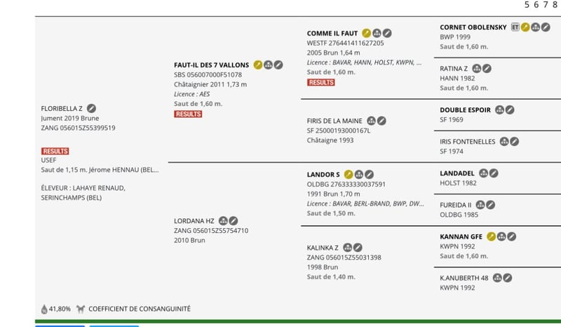This screenshot has height=327, width=561.
Task: Open the pedigree tree icon for FIRIS DE LA MAINE
Action: coord(372,121)
